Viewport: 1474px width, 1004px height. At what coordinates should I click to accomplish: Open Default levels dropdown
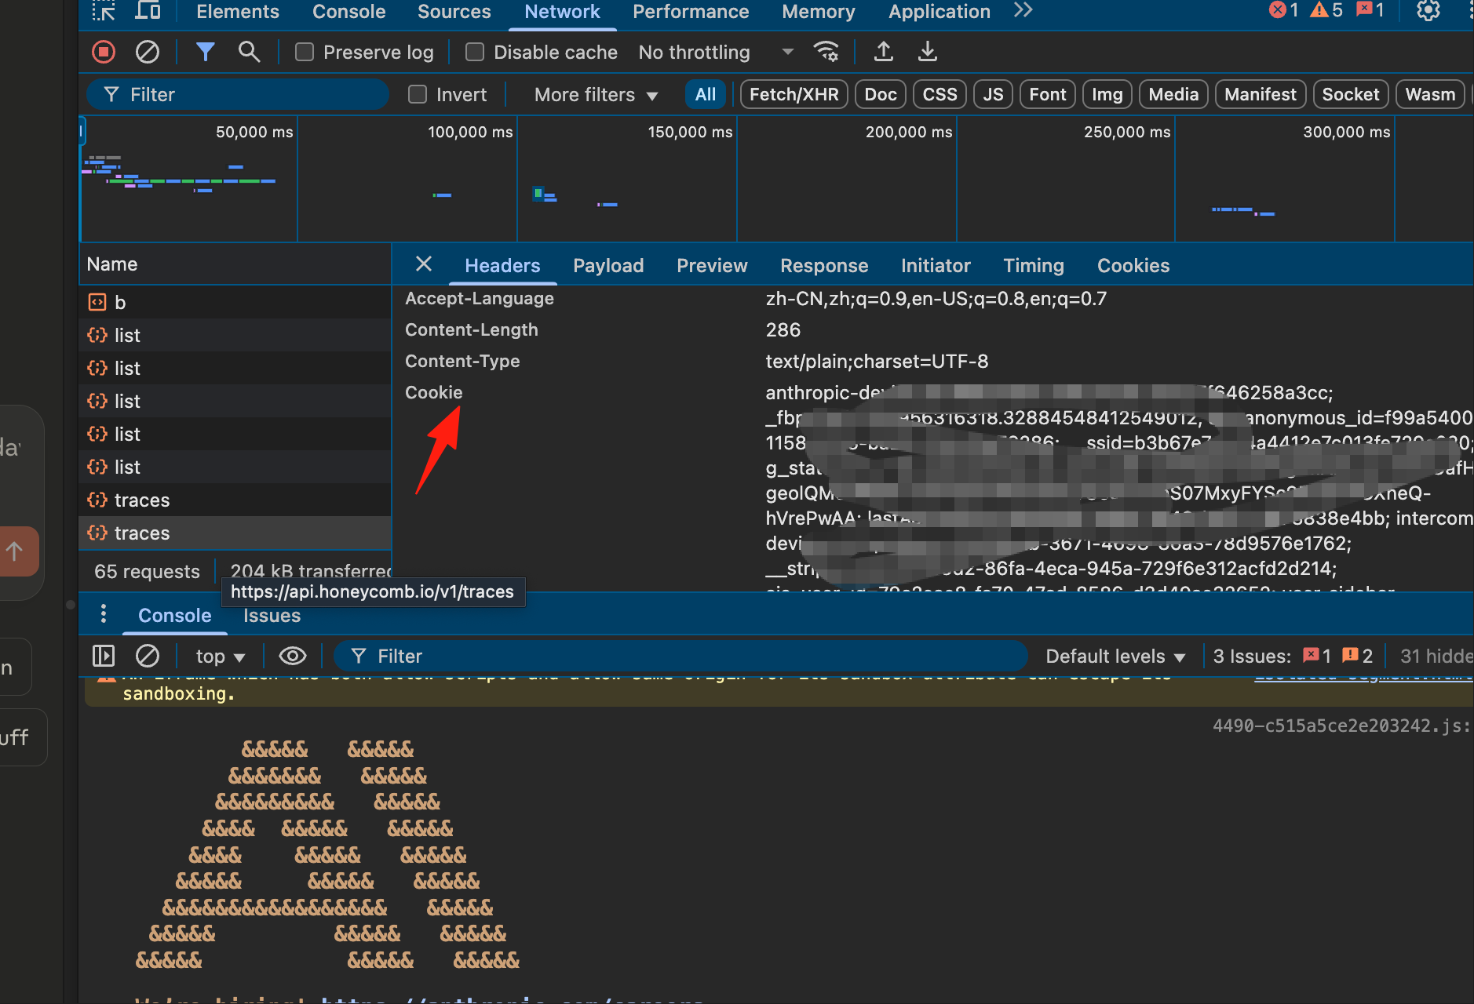pyautogui.click(x=1115, y=656)
